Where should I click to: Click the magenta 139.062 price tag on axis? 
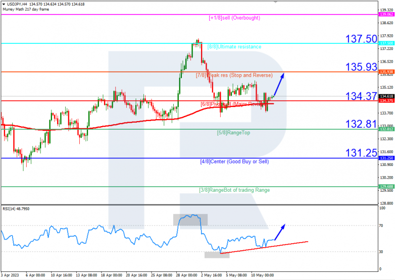pos(386,15)
